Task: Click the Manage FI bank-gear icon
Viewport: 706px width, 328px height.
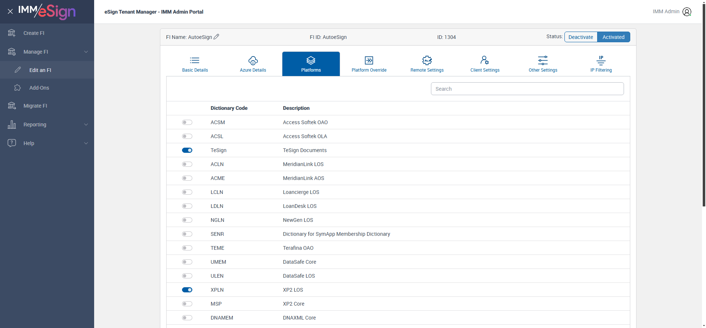Action: click(12, 52)
